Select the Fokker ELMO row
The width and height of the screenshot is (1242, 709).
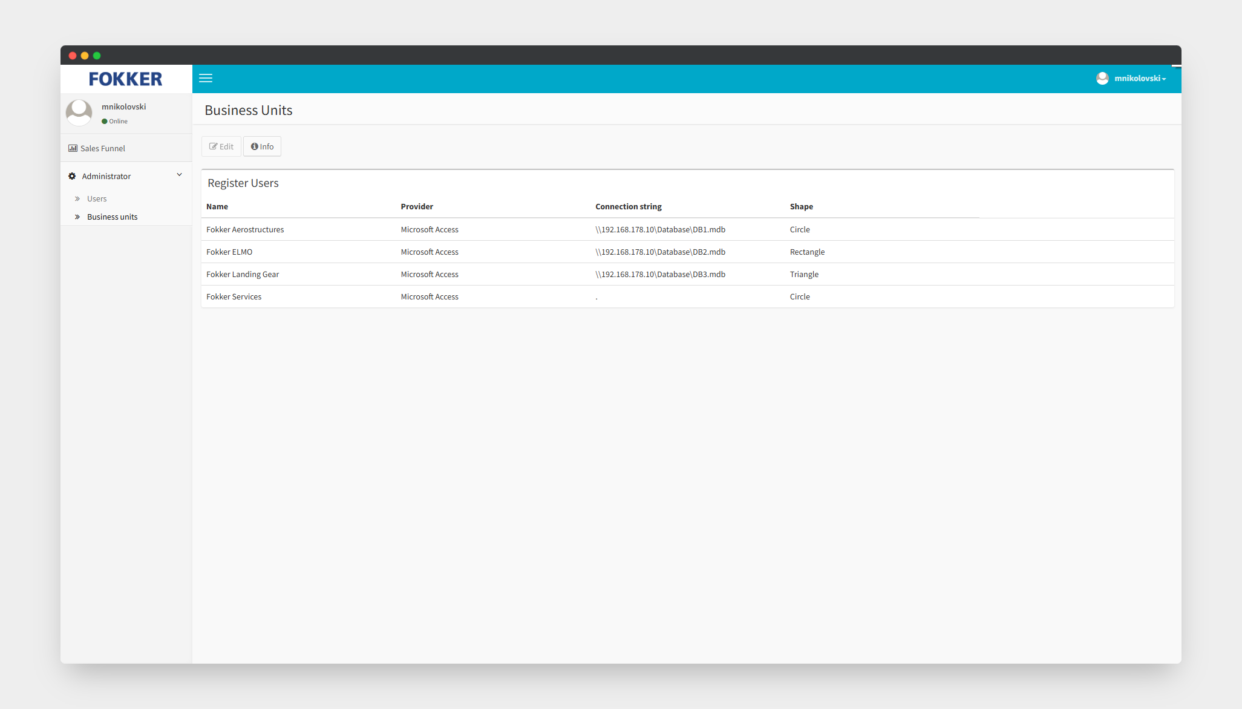(229, 252)
